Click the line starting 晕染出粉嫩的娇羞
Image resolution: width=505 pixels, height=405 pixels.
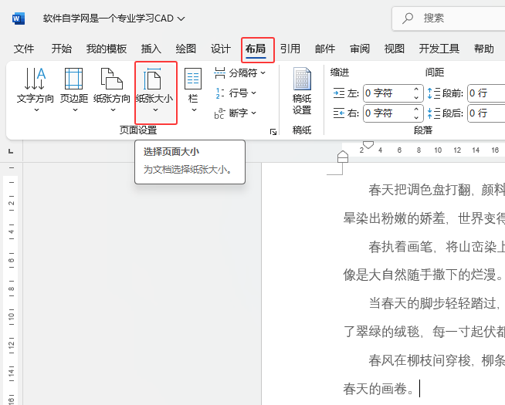[424, 218]
